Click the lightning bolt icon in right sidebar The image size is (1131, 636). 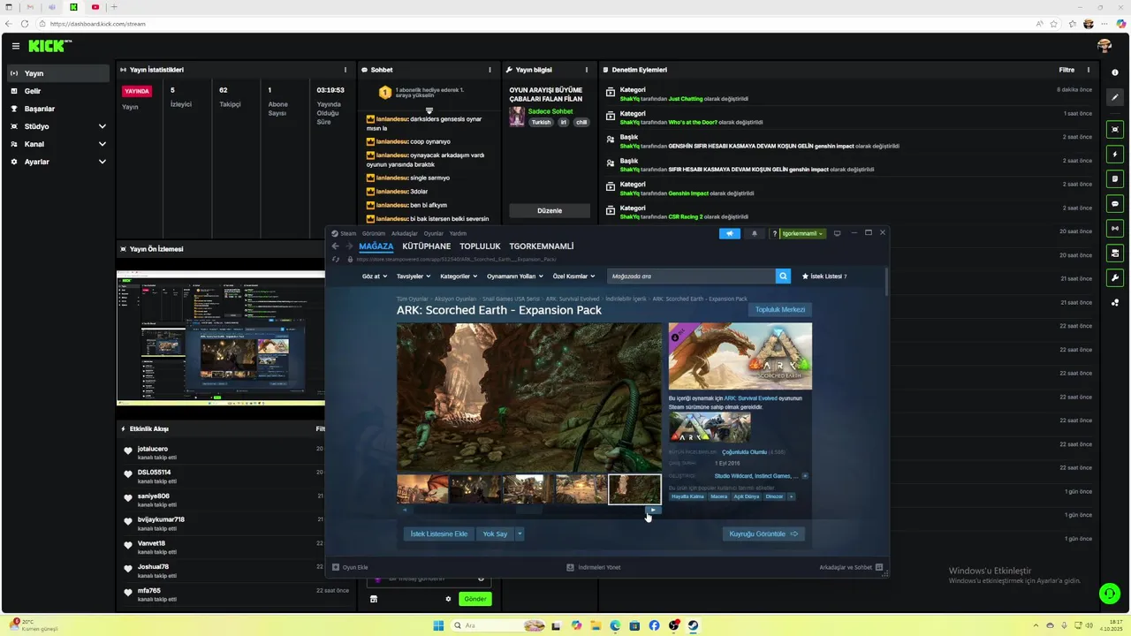coord(1115,154)
